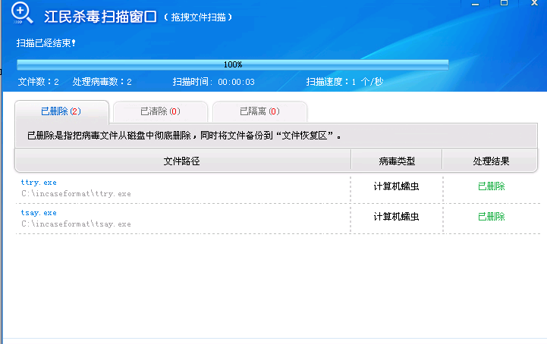Click the 江民杀毒扫描窗口 title text
Screen dimensions: 547x344
[100, 17]
